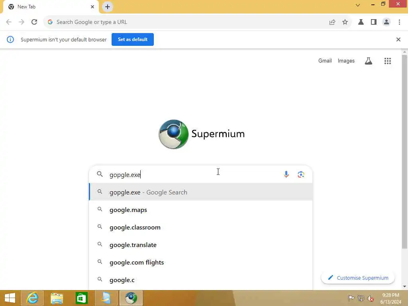Screen dimensions: 408x306
Task: Click the muted volume tray icon
Action: click(x=370, y=298)
